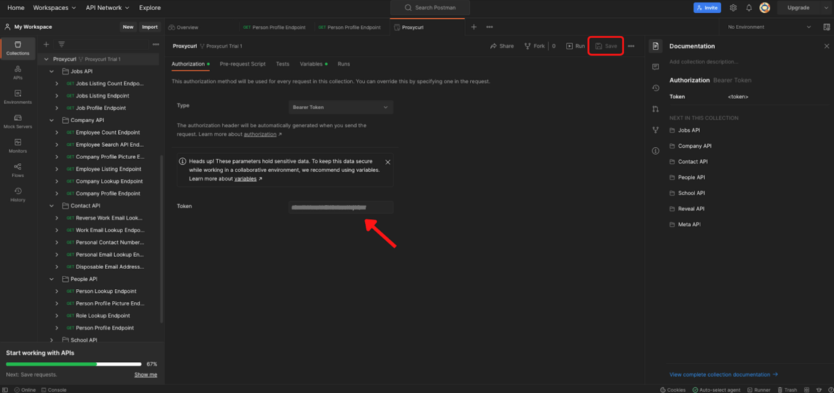Click the New button
Screen dimensions: 834x393
(128, 27)
